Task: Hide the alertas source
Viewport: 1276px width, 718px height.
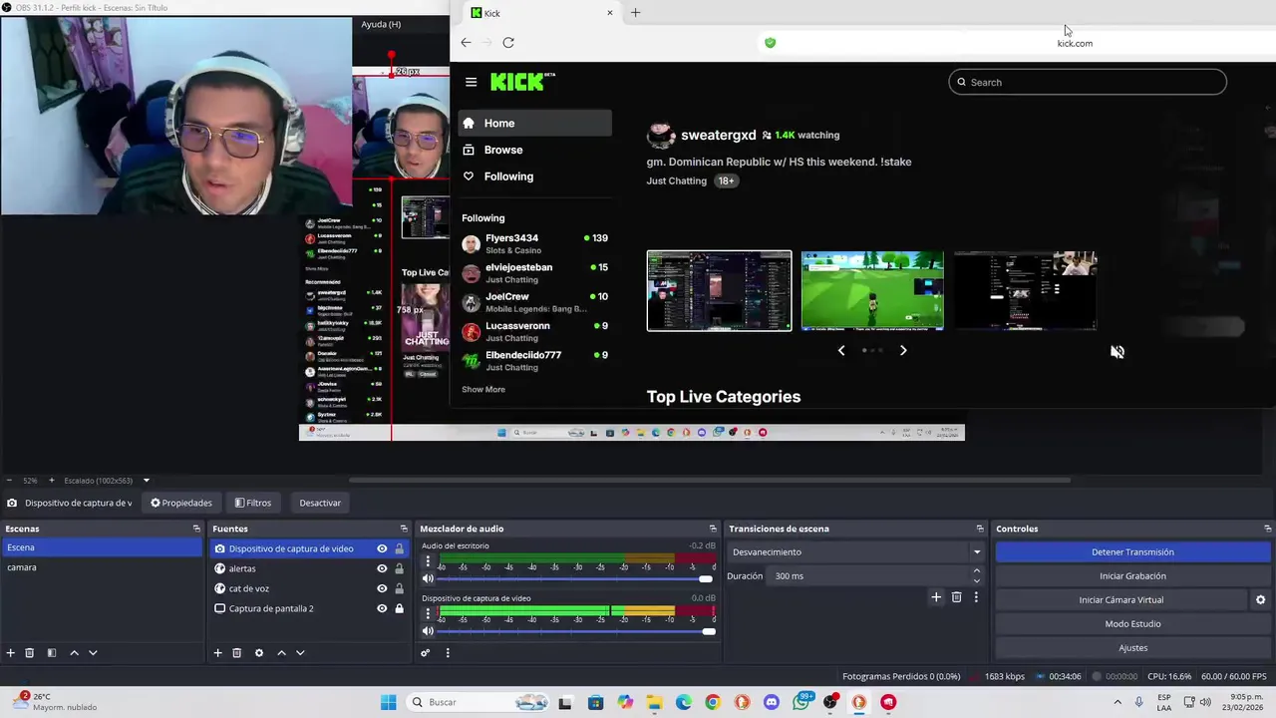Action: (382, 568)
